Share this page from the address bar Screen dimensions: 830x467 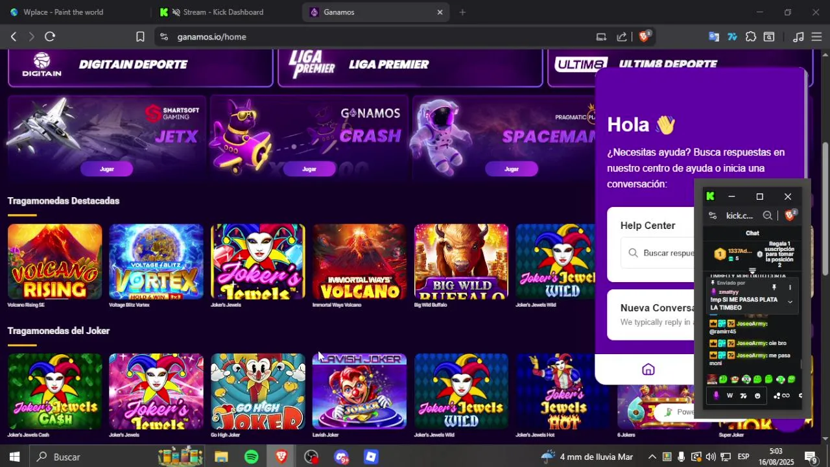(622, 37)
